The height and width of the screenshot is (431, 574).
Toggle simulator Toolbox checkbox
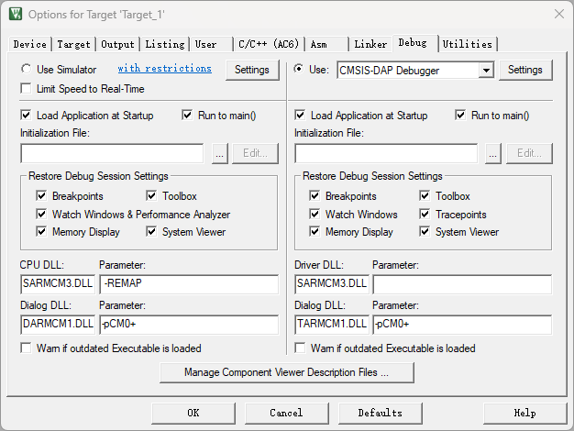151,196
